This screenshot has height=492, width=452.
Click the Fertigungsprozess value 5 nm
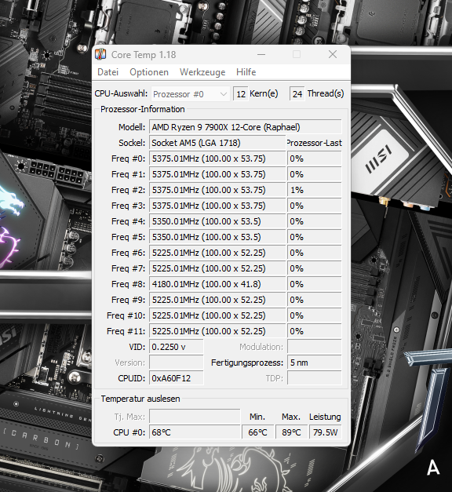click(x=314, y=363)
